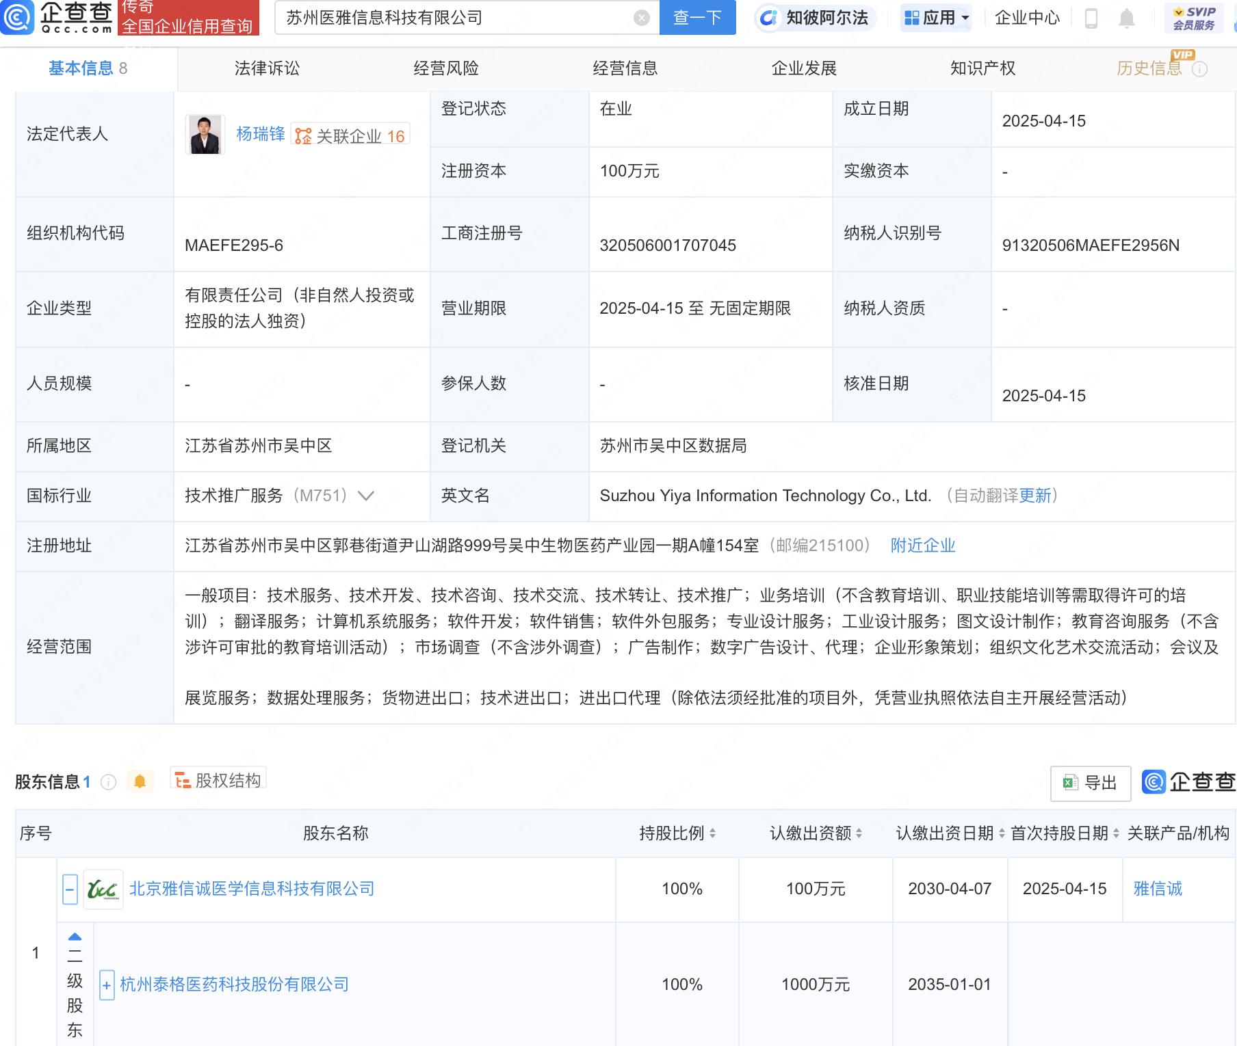Open 杭州泰格医药科技股份有限公司 link
The height and width of the screenshot is (1046, 1237).
pos(235,984)
